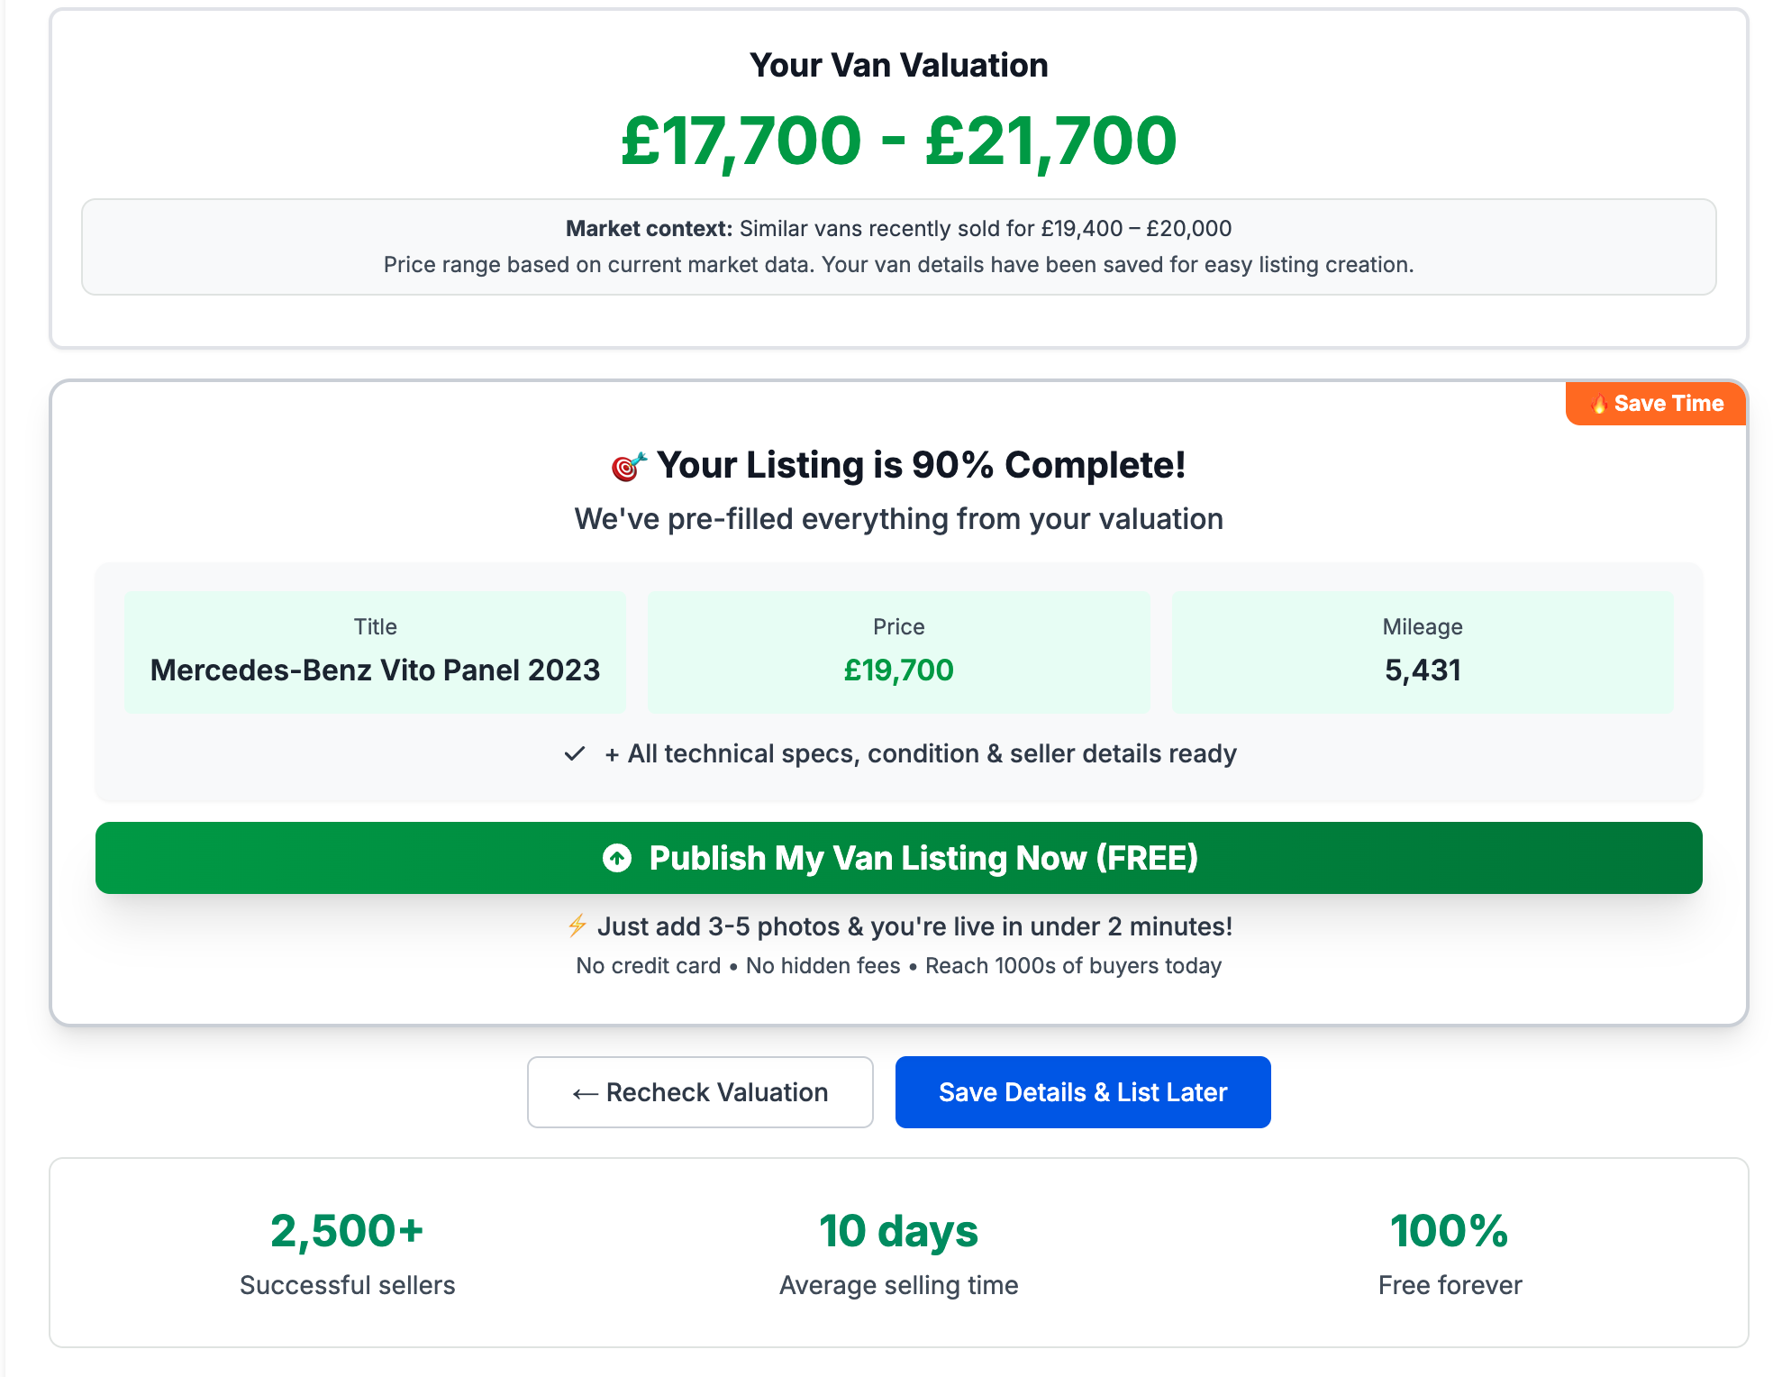The width and height of the screenshot is (1782, 1377).
Task: Click the fire icon in Save Time badge
Action: coord(1598,404)
